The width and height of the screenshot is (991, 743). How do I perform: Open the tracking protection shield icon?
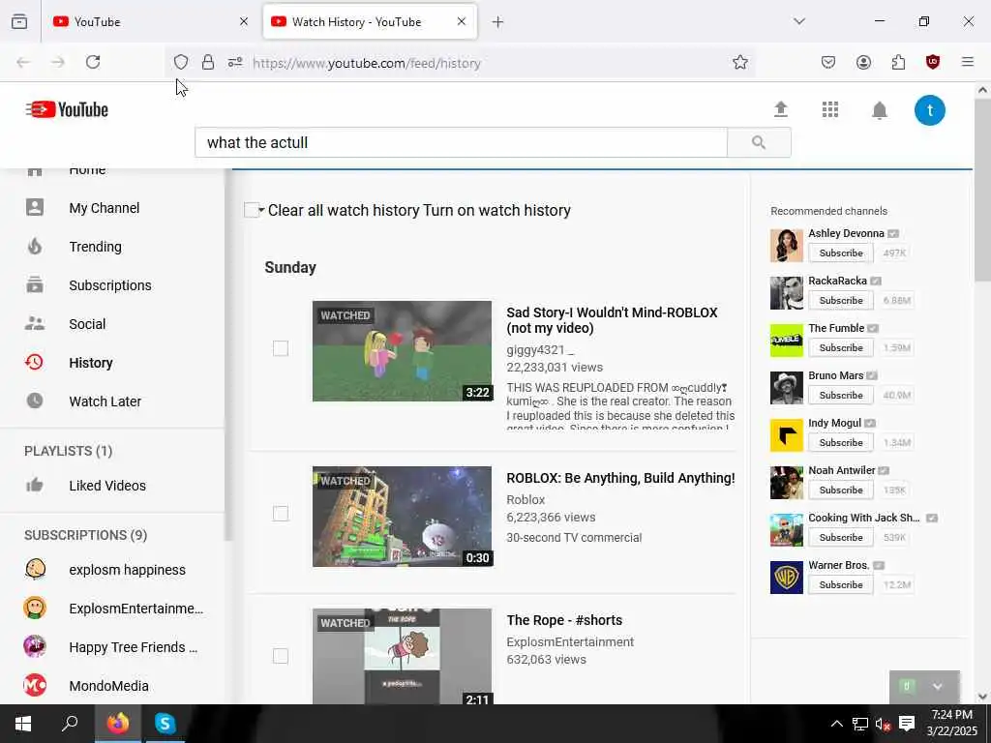pyautogui.click(x=181, y=62)
